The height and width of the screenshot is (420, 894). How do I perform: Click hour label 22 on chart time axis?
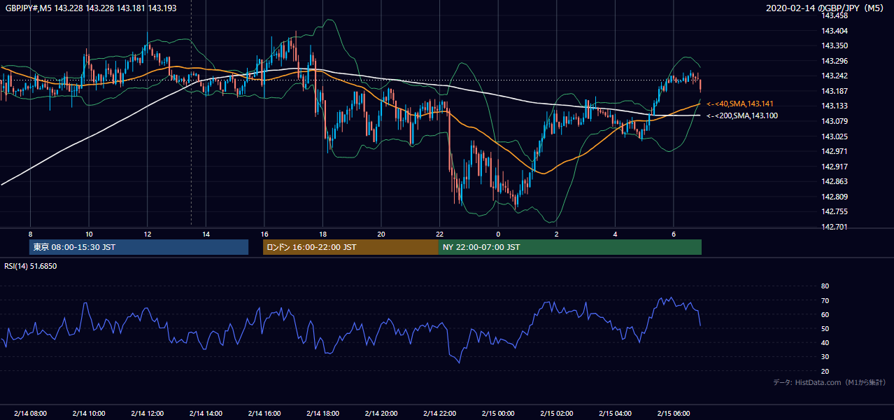[x=439, y=234]
